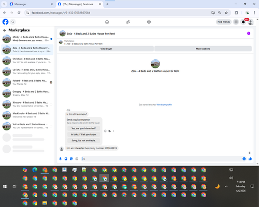Reply to Zola's message arrow icon
This screenshot has height=207, width=259.
pyautogui.click(x=109, y=131)
